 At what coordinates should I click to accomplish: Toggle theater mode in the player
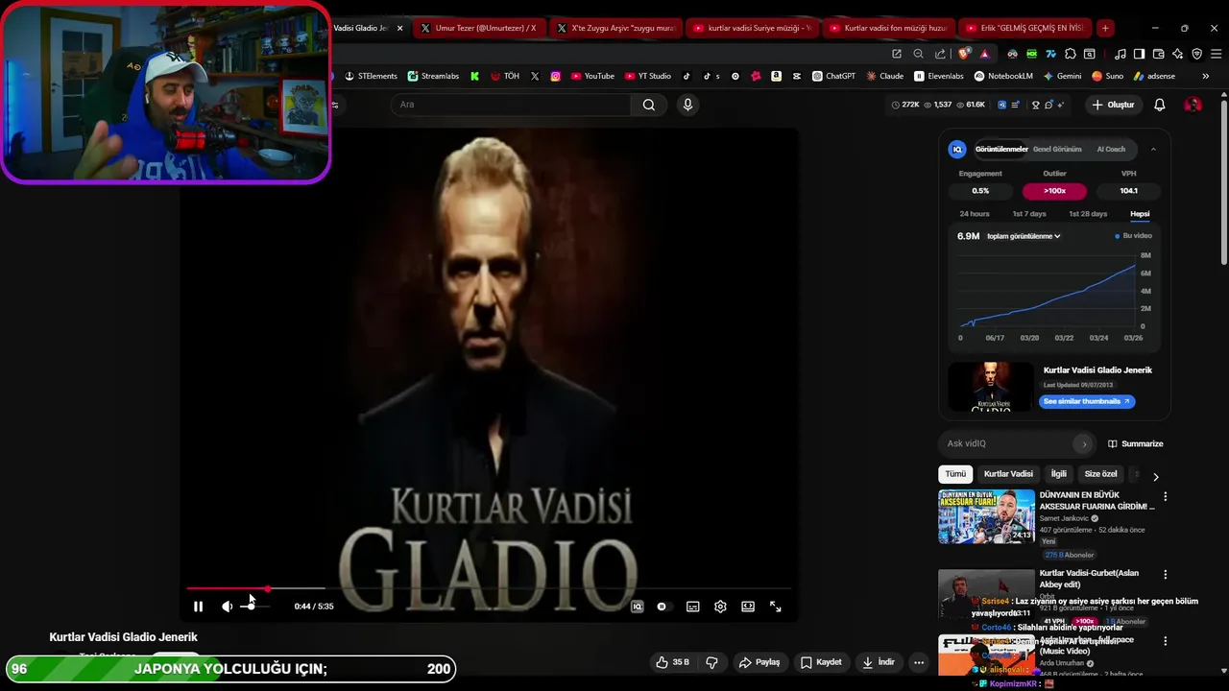[748, 607]
